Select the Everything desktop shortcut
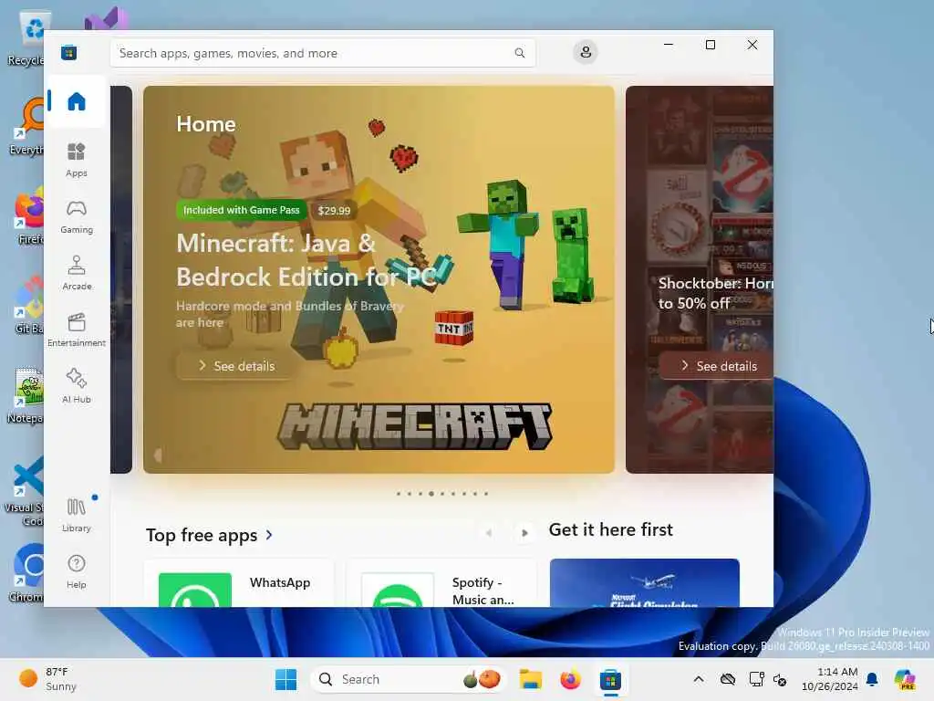This screenshot has height=701, width=934. pos(26,126)
